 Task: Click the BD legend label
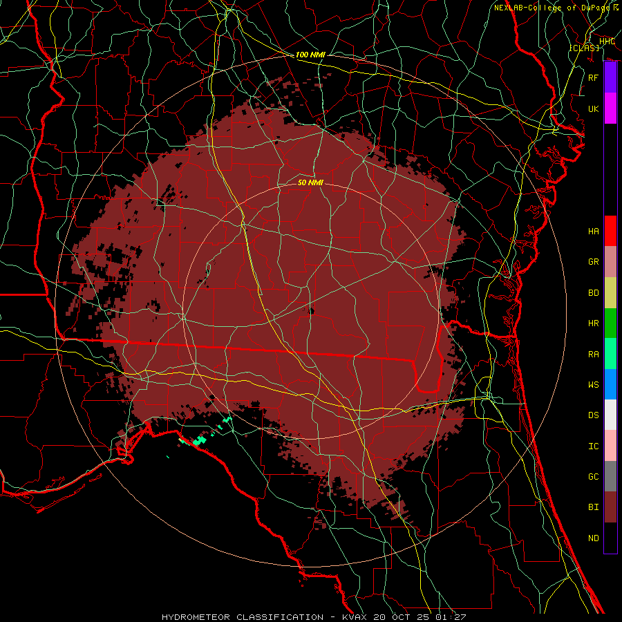[594, 293]
